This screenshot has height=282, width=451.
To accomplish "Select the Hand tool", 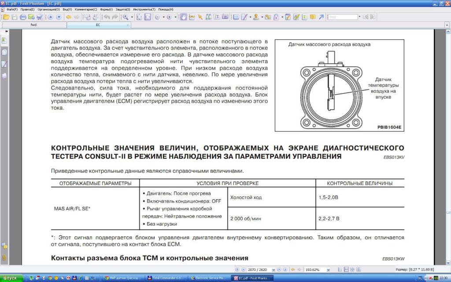I will tap(183, 17).
